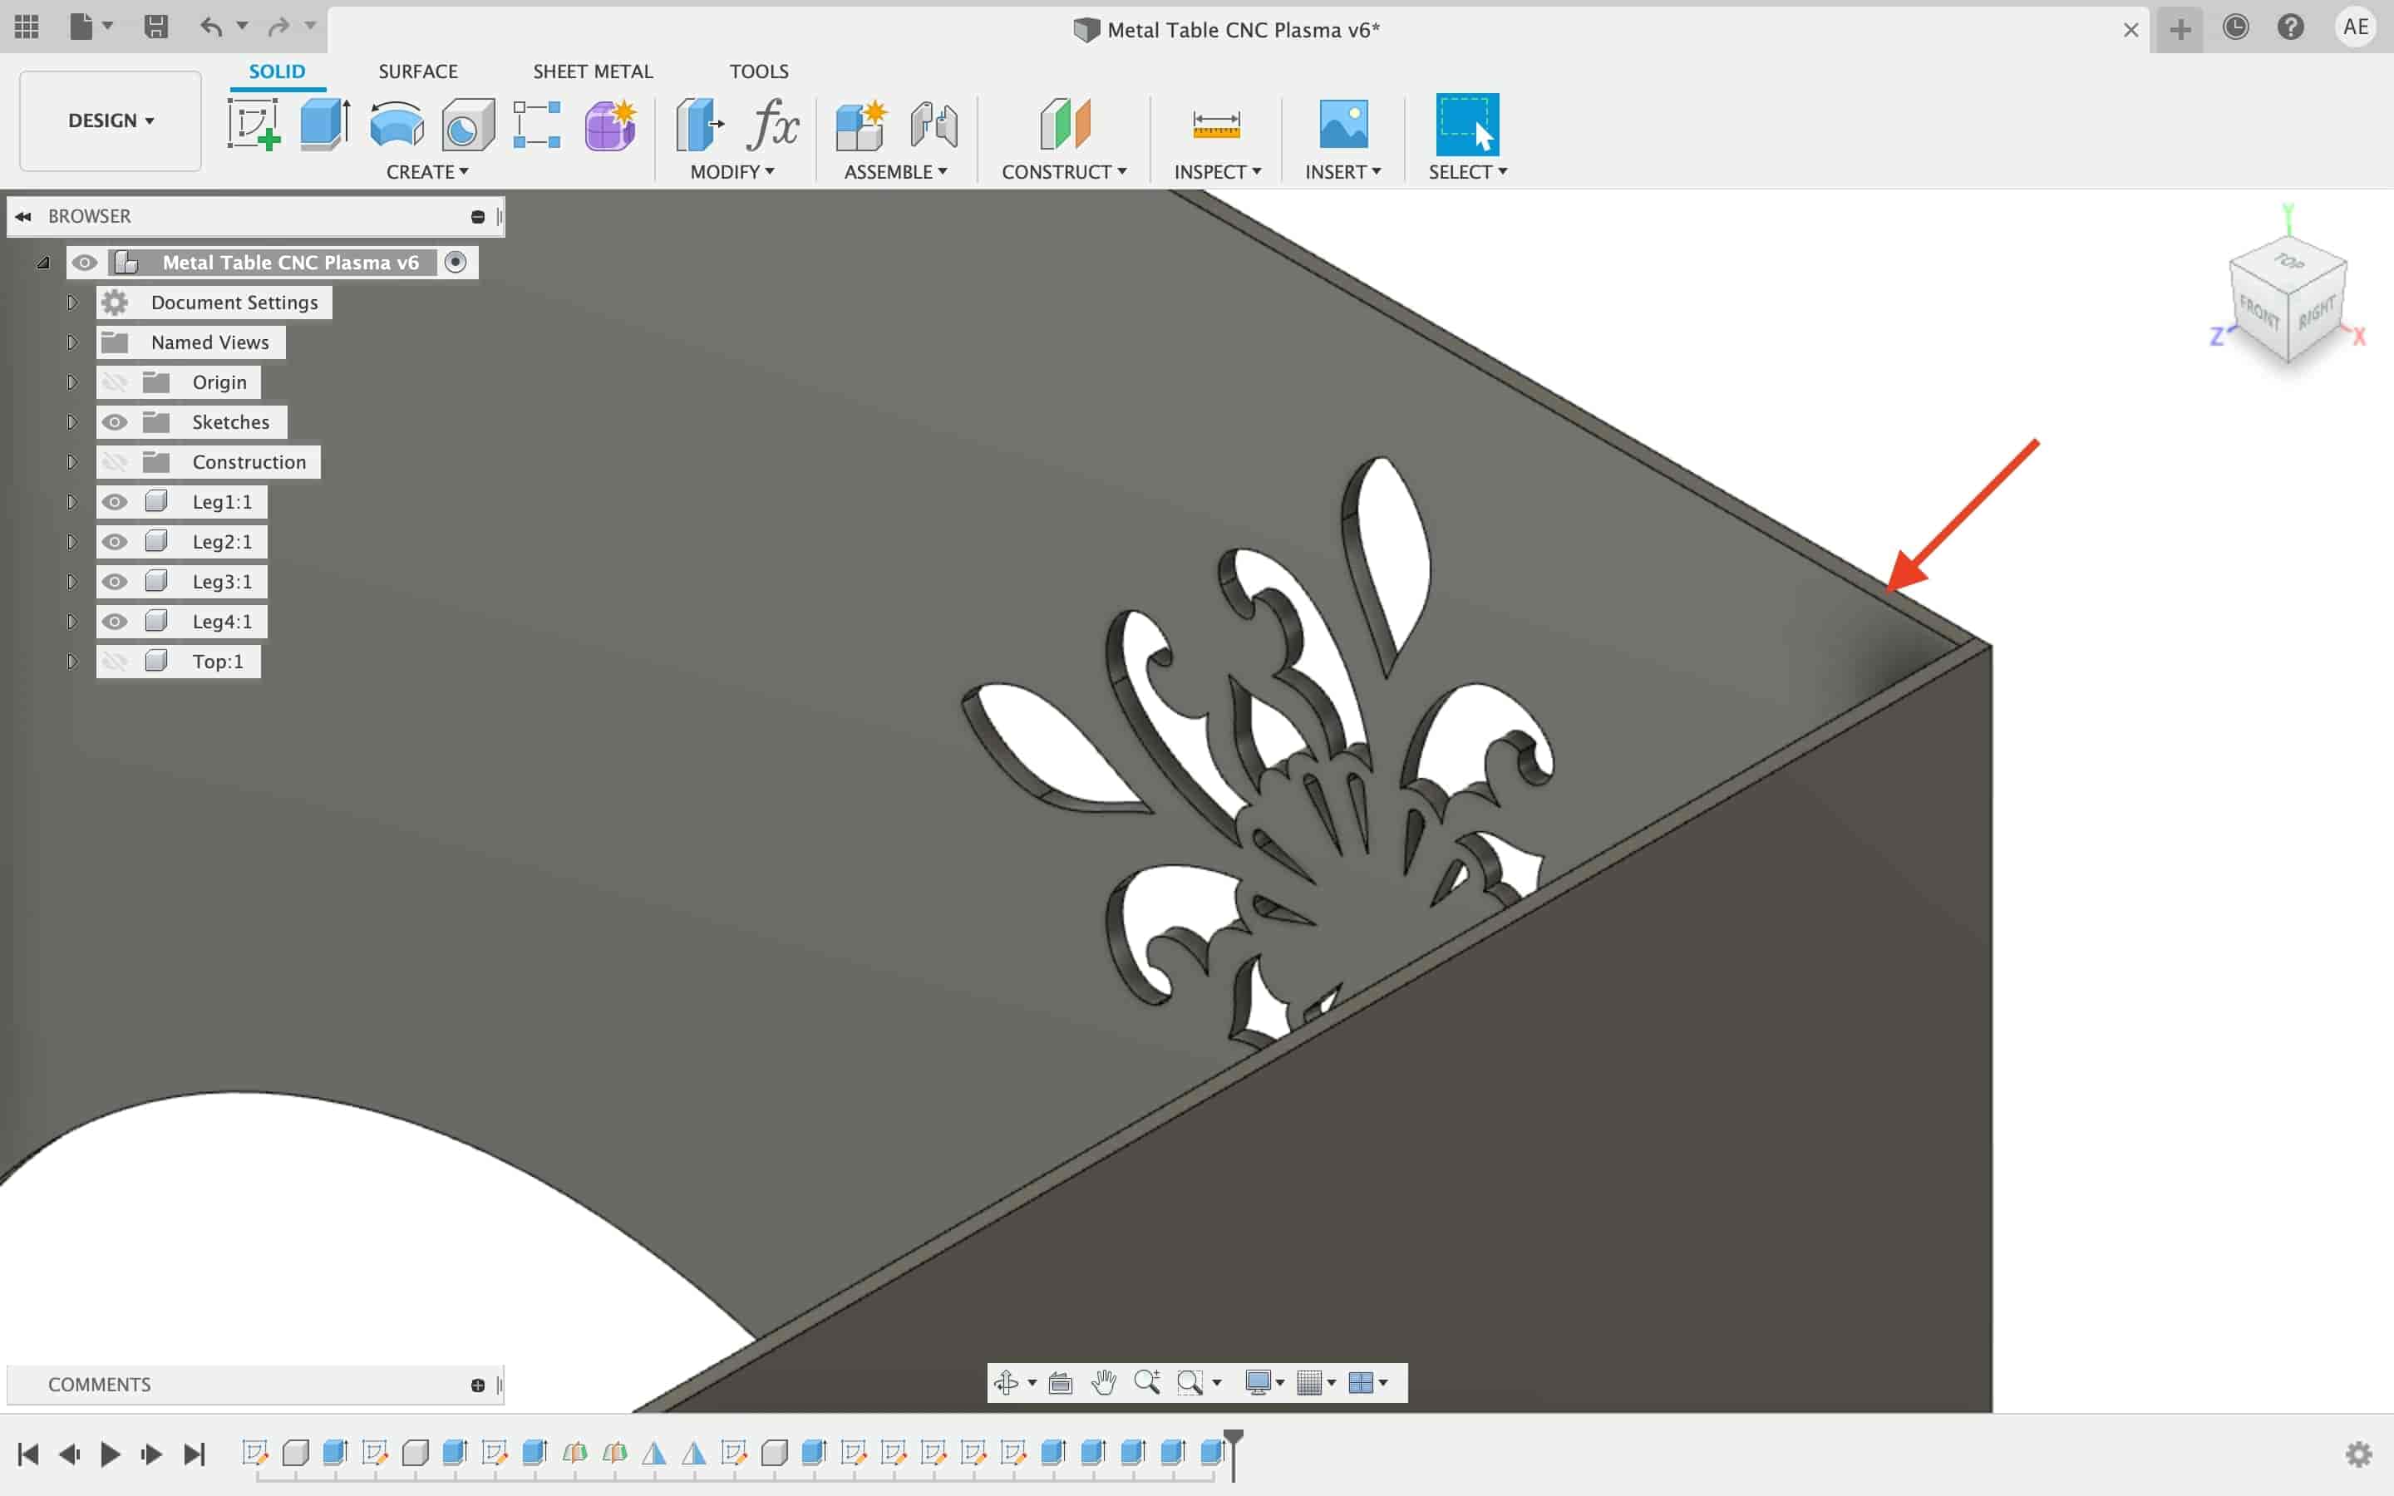Open the SELECT menu
This screenshot has height=1496, width=2394.
(x=1468, y=171)
